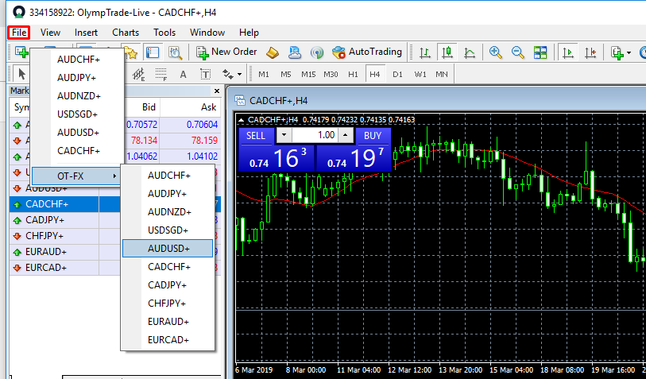Open the Window menu

click(x=207, y=33)
